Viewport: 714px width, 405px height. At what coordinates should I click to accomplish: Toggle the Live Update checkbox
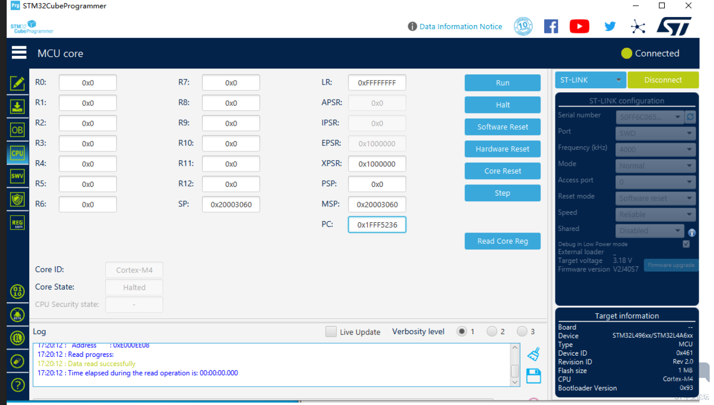pos(331,332)
